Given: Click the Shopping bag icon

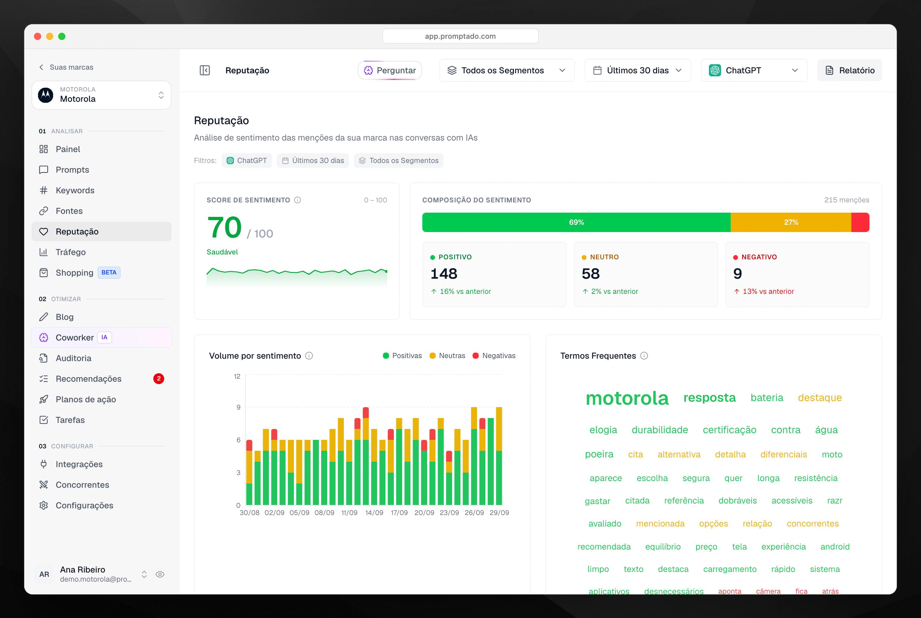Looking at the screenshot, I should pos(44,273).
